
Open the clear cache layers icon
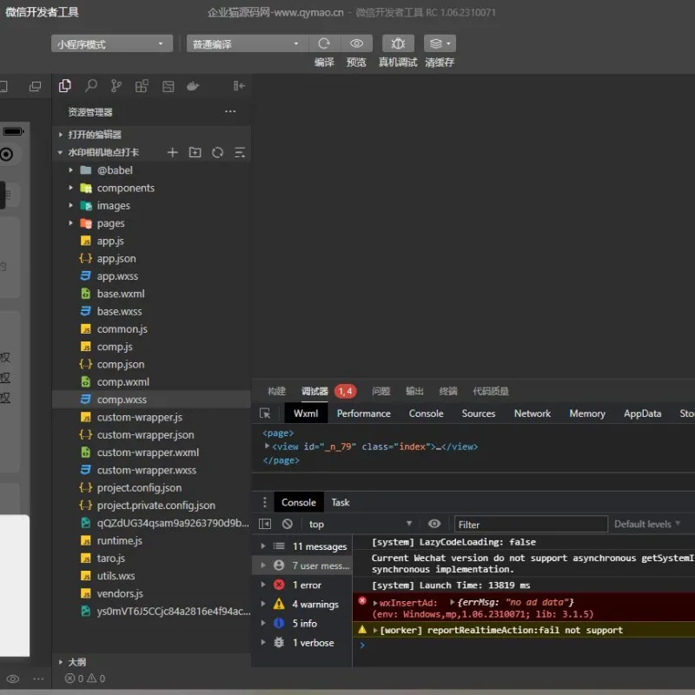point(440,43)
